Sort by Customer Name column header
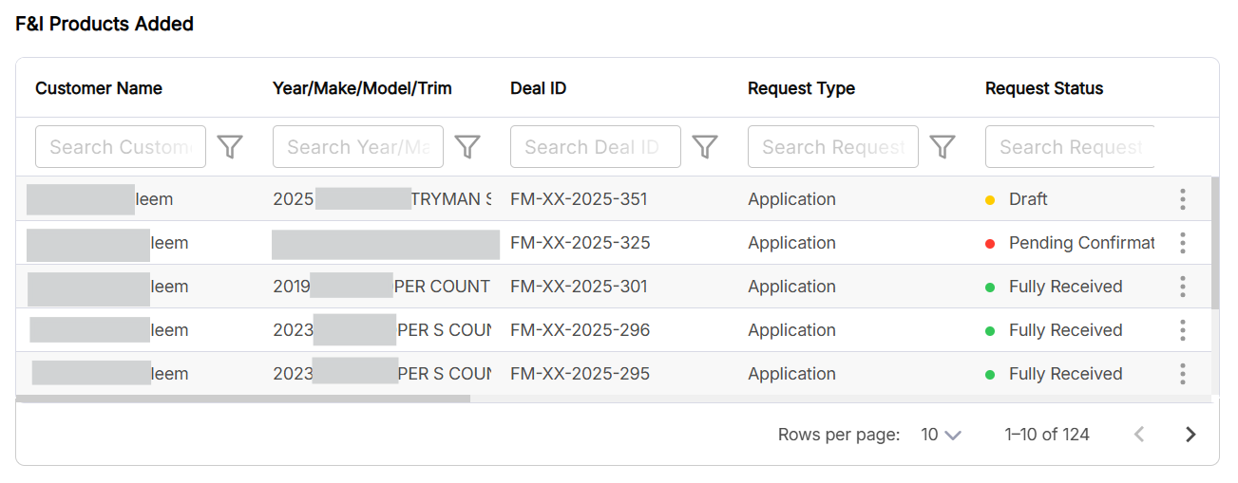 [x=99, y=88]
